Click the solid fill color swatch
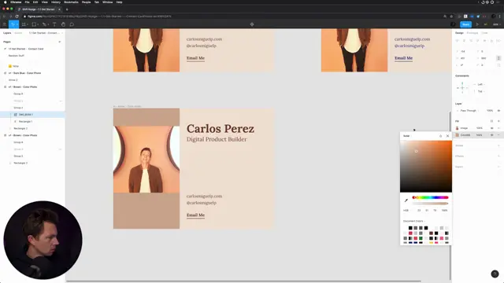The height and width of the screenshot is (283, 504). [458, 135]
